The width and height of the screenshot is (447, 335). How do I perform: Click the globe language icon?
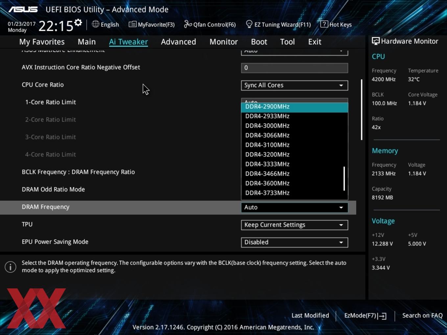click(x=95, y=24)
